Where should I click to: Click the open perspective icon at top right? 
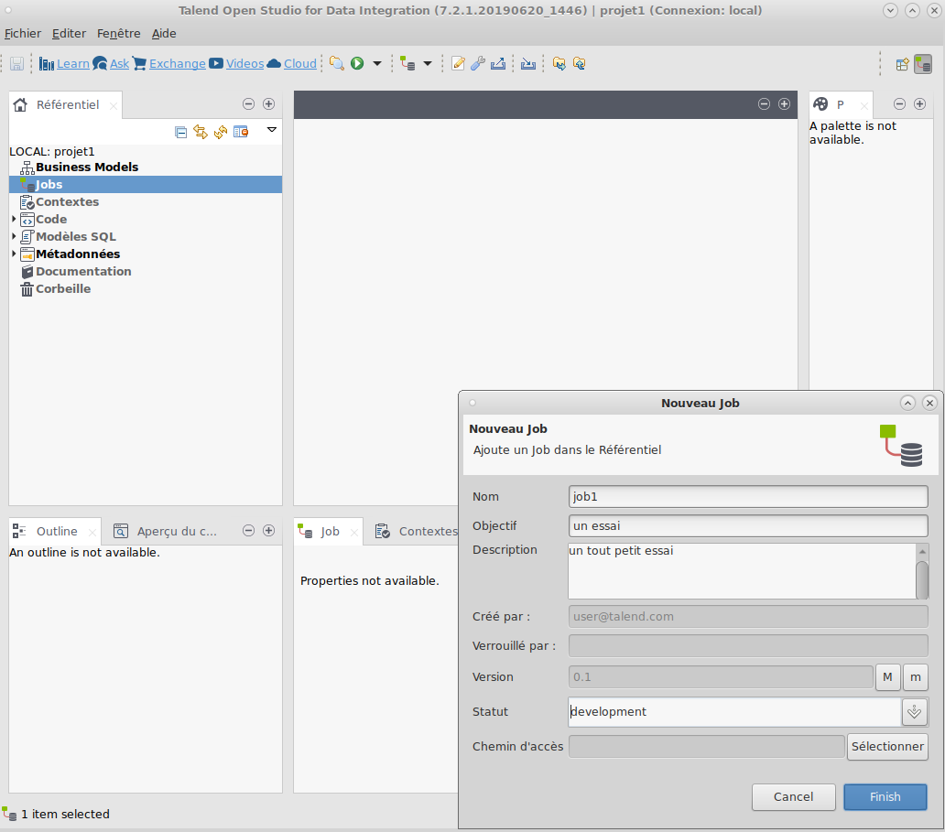[x=902, y=64]
